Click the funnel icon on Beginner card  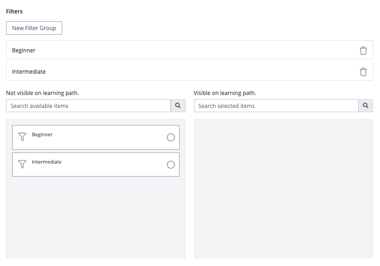22,137
